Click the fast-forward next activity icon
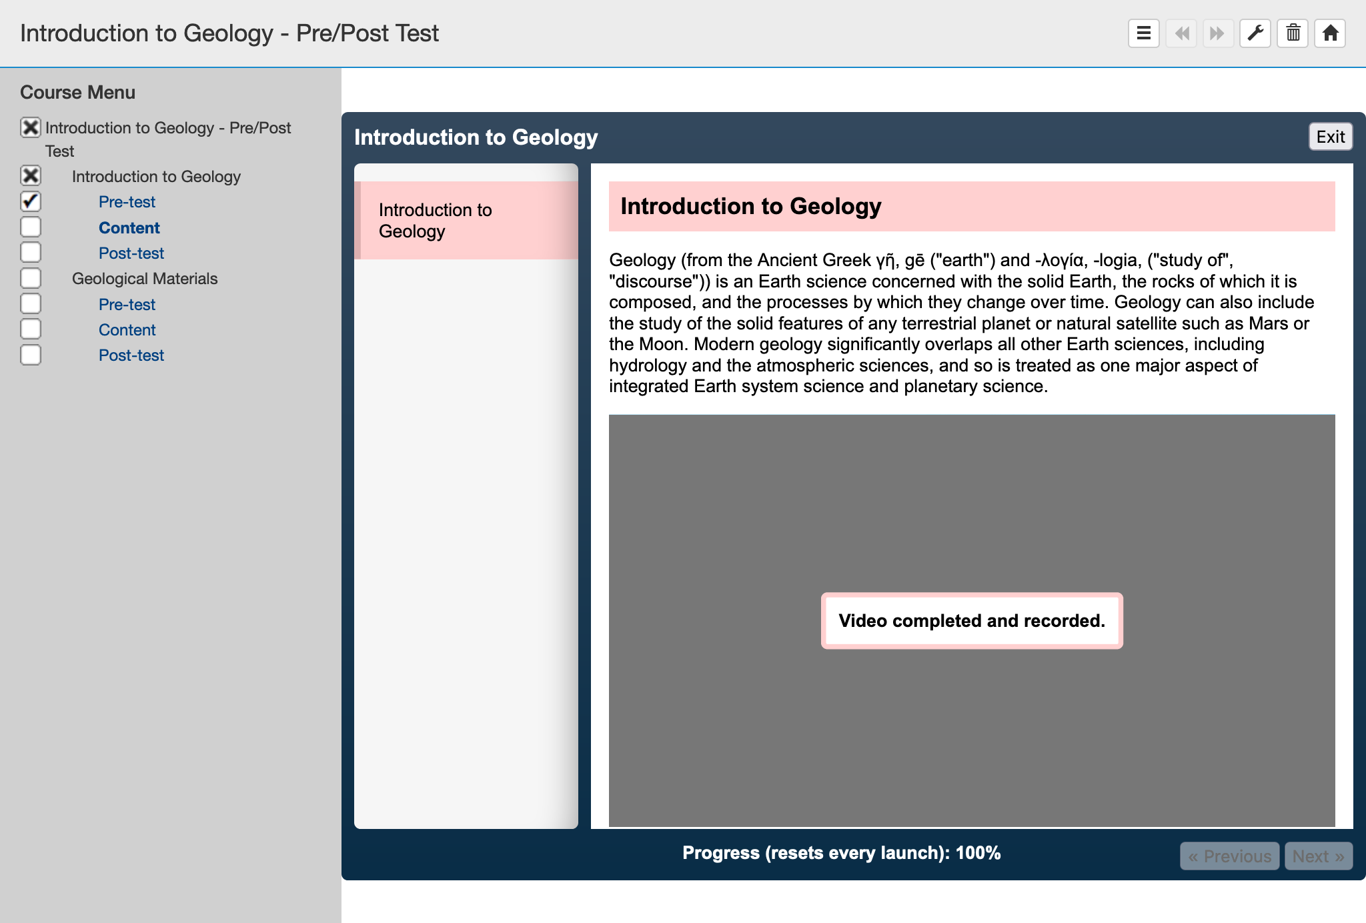This screenshot has height=923, width=1366. [x=1218, y=33]
